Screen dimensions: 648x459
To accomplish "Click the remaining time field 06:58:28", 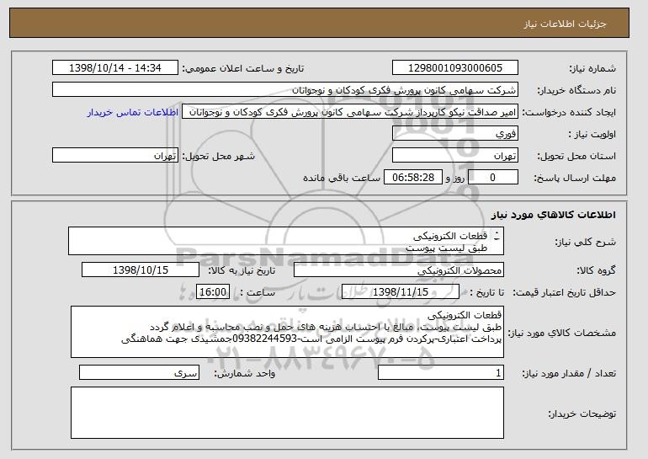I will (x=413, y=178).
